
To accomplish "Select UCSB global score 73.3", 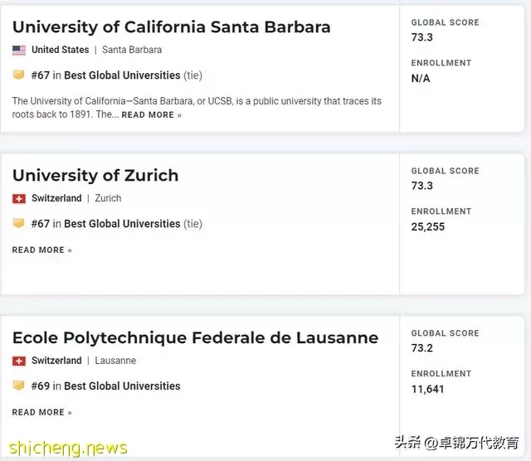I will point(422,37).
